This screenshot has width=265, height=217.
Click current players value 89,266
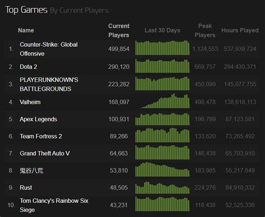(x=119, y=136)
